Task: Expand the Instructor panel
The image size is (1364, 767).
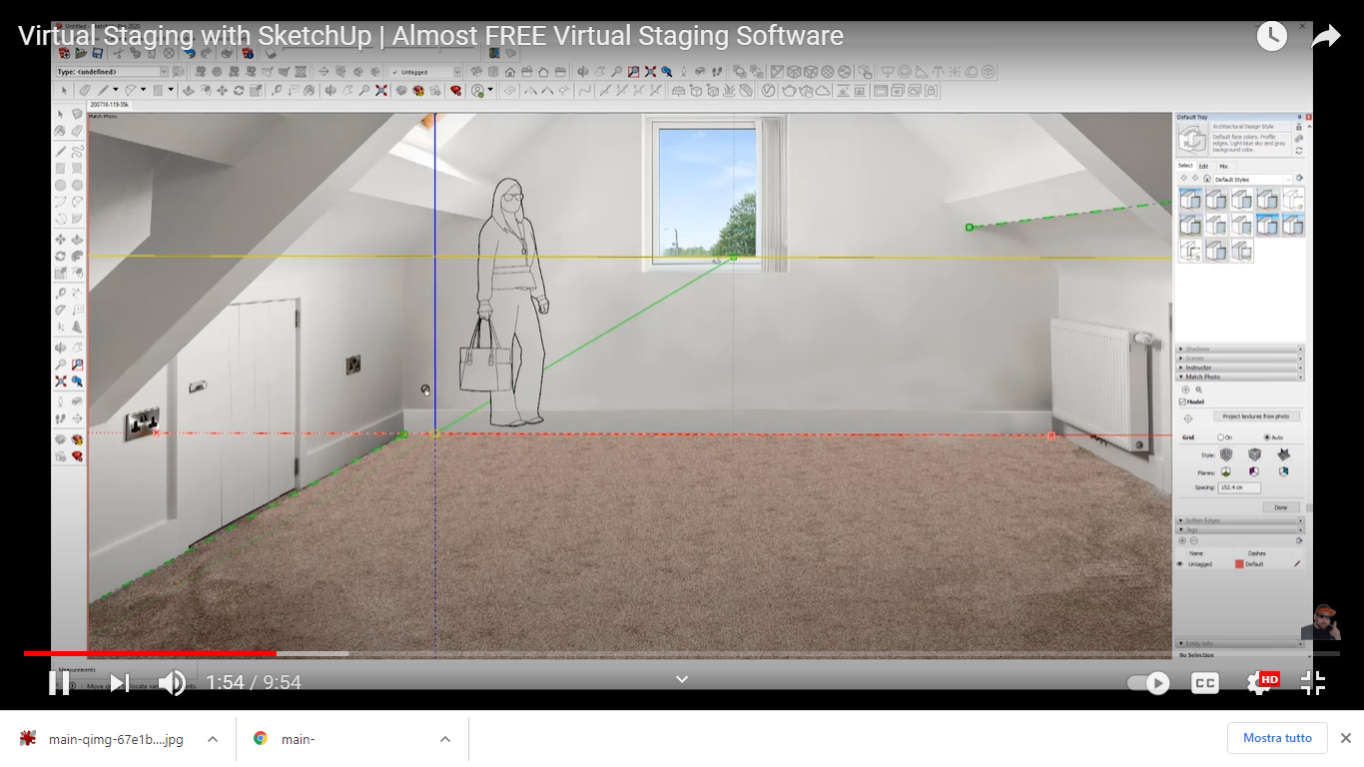Action: pyautogui.click(x=1241, y=368)
